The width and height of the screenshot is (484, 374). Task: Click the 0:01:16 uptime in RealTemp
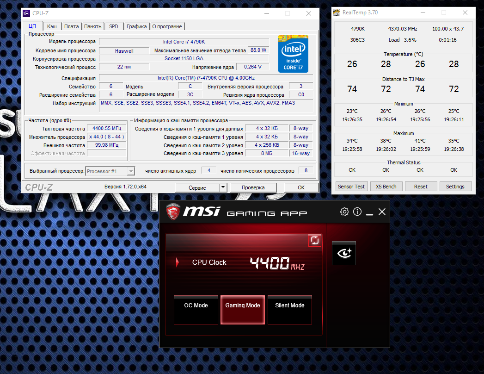point(447,40)
